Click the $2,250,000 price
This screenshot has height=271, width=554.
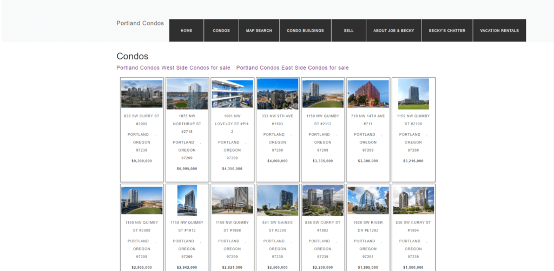click(x=322, y=267)
